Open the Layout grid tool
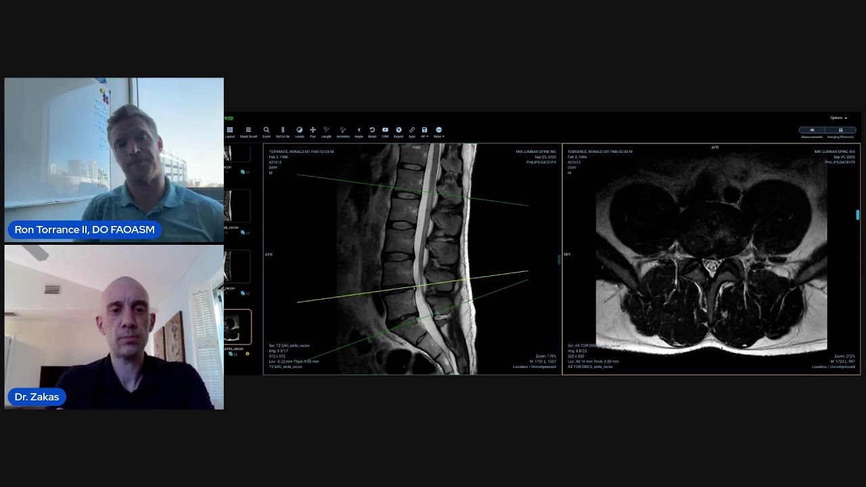 coord(230,131)
